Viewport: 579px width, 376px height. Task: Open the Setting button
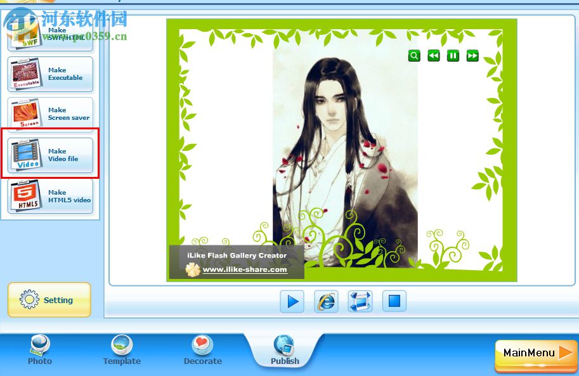click(x=49, y=300)
